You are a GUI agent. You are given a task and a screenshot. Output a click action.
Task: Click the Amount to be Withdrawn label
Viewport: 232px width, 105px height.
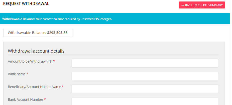30,61
